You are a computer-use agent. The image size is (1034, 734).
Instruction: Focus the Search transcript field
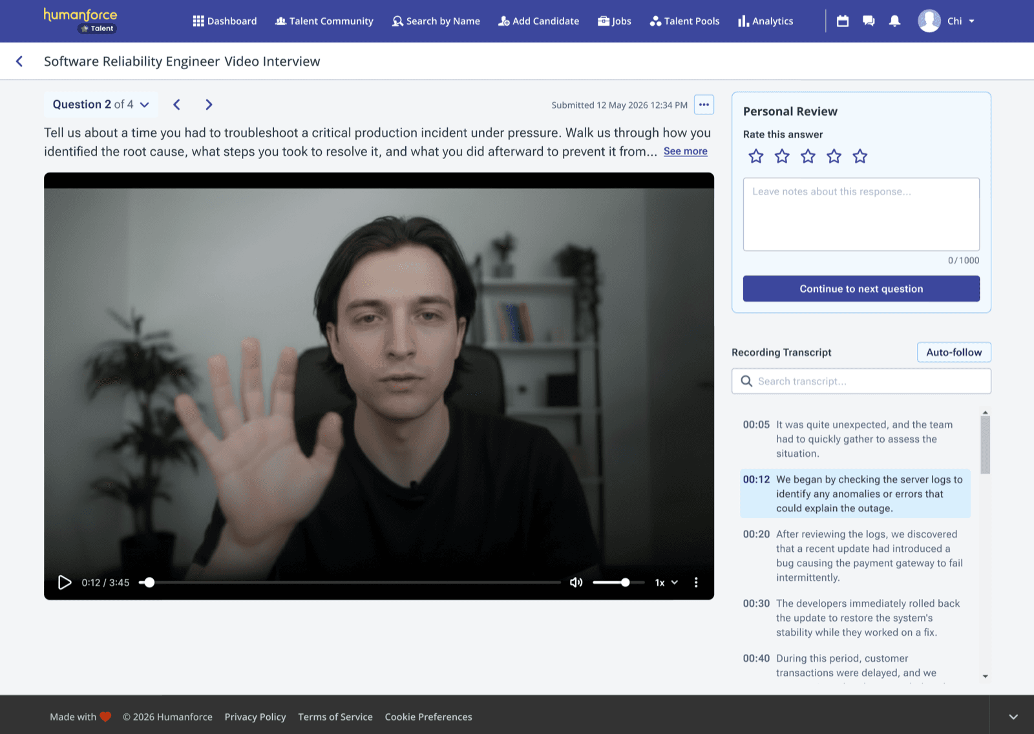pos(861,381)
